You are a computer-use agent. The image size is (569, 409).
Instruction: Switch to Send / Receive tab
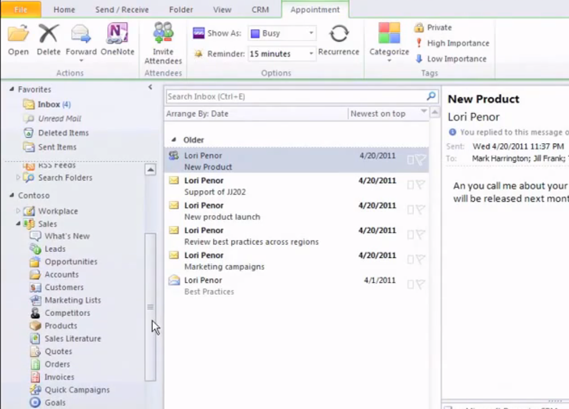click(122, 10)
